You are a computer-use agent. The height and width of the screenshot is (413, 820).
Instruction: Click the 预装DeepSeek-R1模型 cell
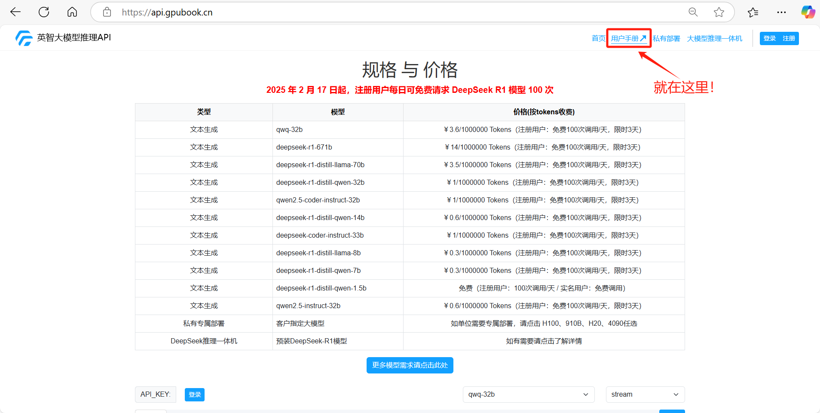338,341
